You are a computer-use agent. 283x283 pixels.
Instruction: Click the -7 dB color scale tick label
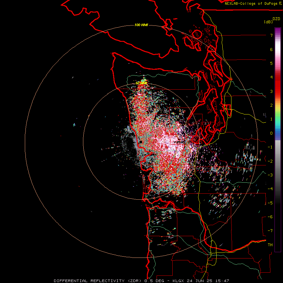tap(270, 231)
